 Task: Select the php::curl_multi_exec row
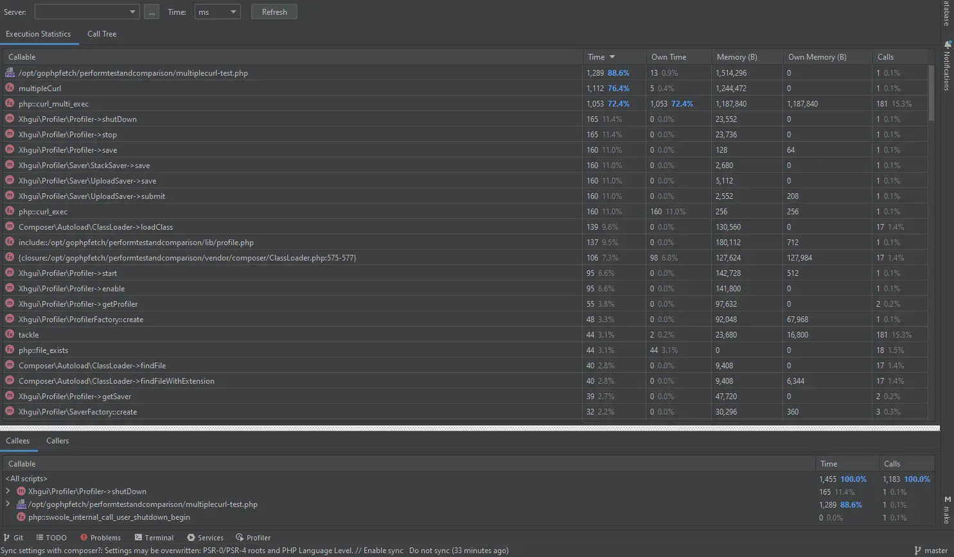click(x=53, y=104)
